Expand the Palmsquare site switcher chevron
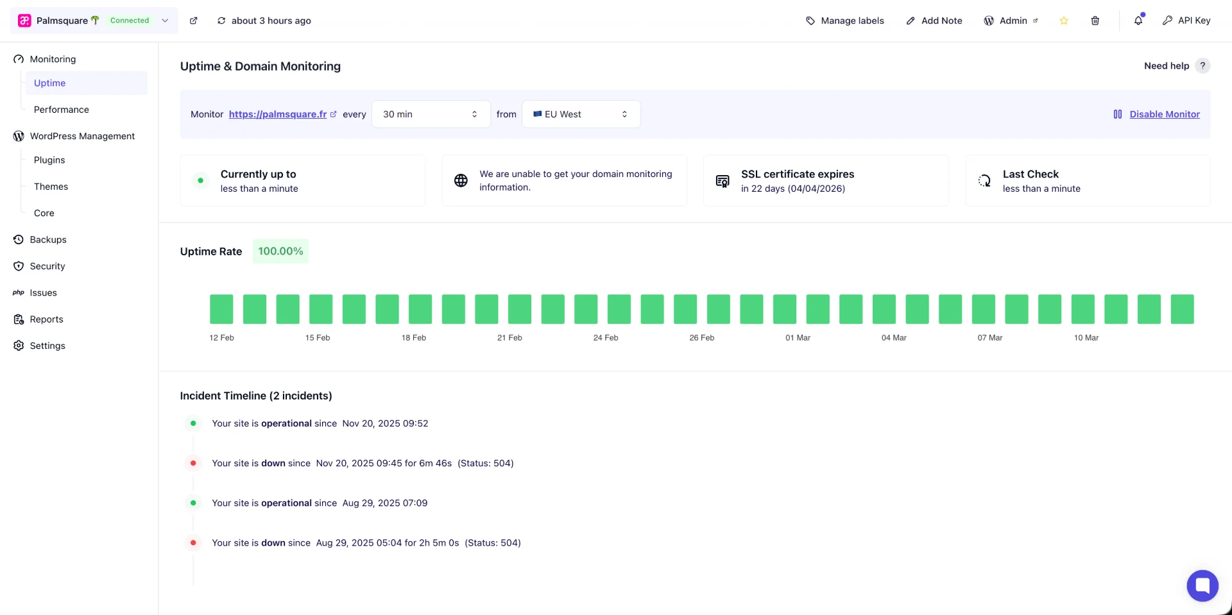Image resolution: width=1232 pixels, height=615 pixels. tap(165, 21)
